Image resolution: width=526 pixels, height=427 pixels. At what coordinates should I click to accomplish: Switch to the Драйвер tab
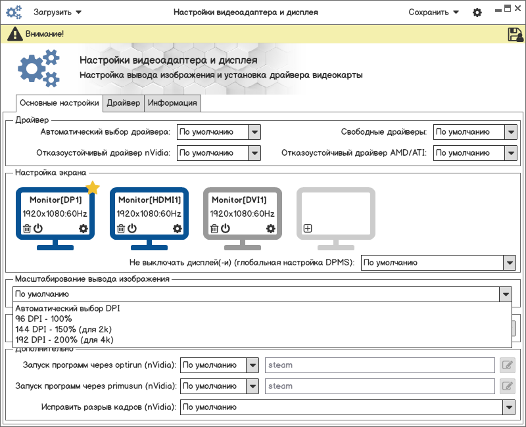[124, 103]
